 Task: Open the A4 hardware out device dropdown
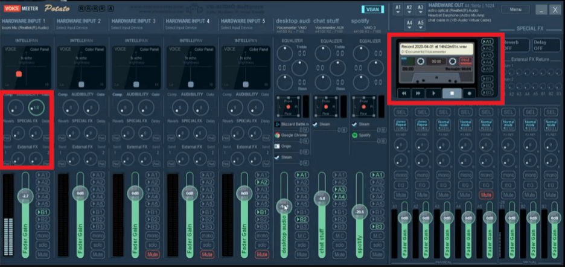(409, 25)
